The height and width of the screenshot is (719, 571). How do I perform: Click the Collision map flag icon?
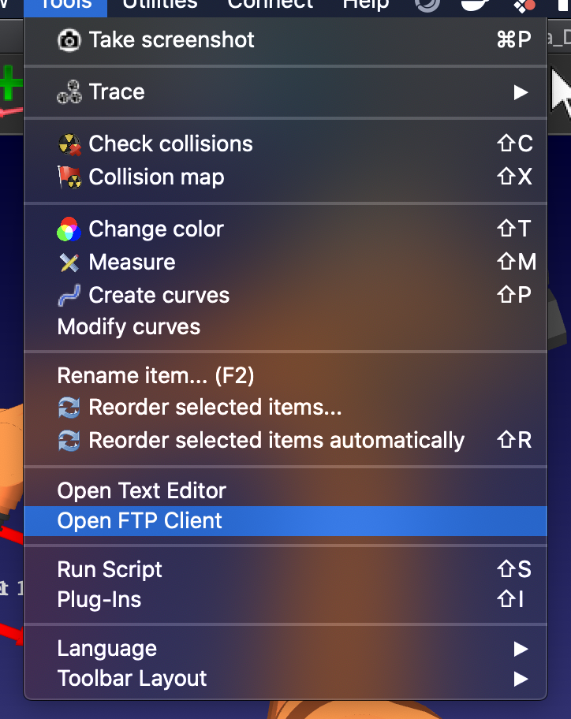(x=69, y=177)
